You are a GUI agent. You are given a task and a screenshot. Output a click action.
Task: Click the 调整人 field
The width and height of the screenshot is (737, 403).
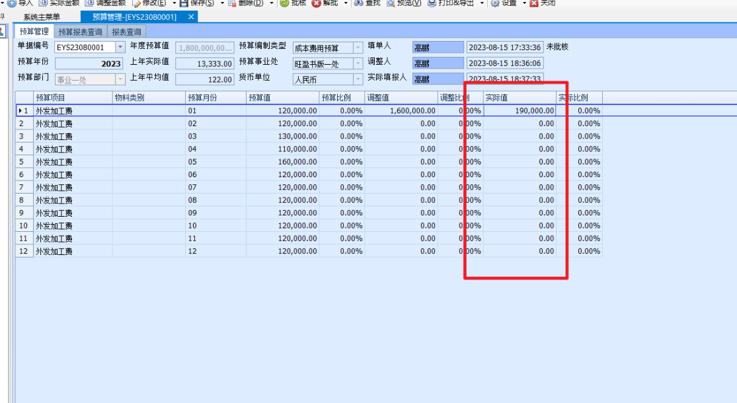tap(438, 63)
